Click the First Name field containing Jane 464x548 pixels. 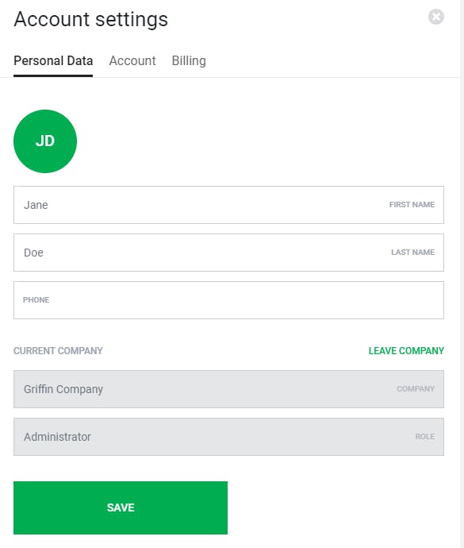click(228, 205)
